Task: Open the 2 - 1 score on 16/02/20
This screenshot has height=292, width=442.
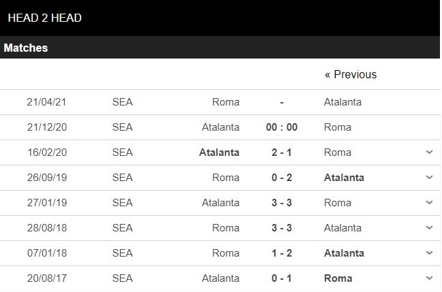Action: (282, 152)
